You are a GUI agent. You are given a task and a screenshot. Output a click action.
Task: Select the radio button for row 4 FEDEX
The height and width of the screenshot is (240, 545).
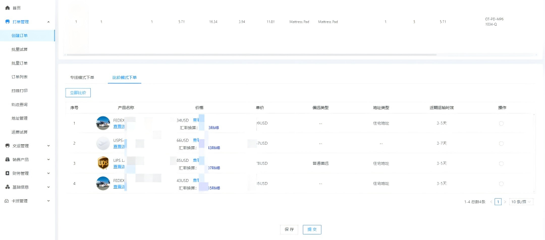pos(501,184)
